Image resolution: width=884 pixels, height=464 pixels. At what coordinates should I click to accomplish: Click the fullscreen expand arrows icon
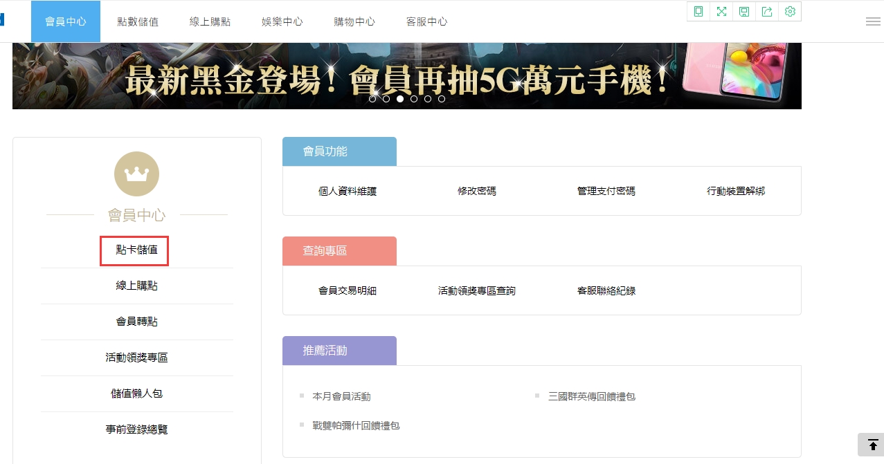(x=721, y=11)
